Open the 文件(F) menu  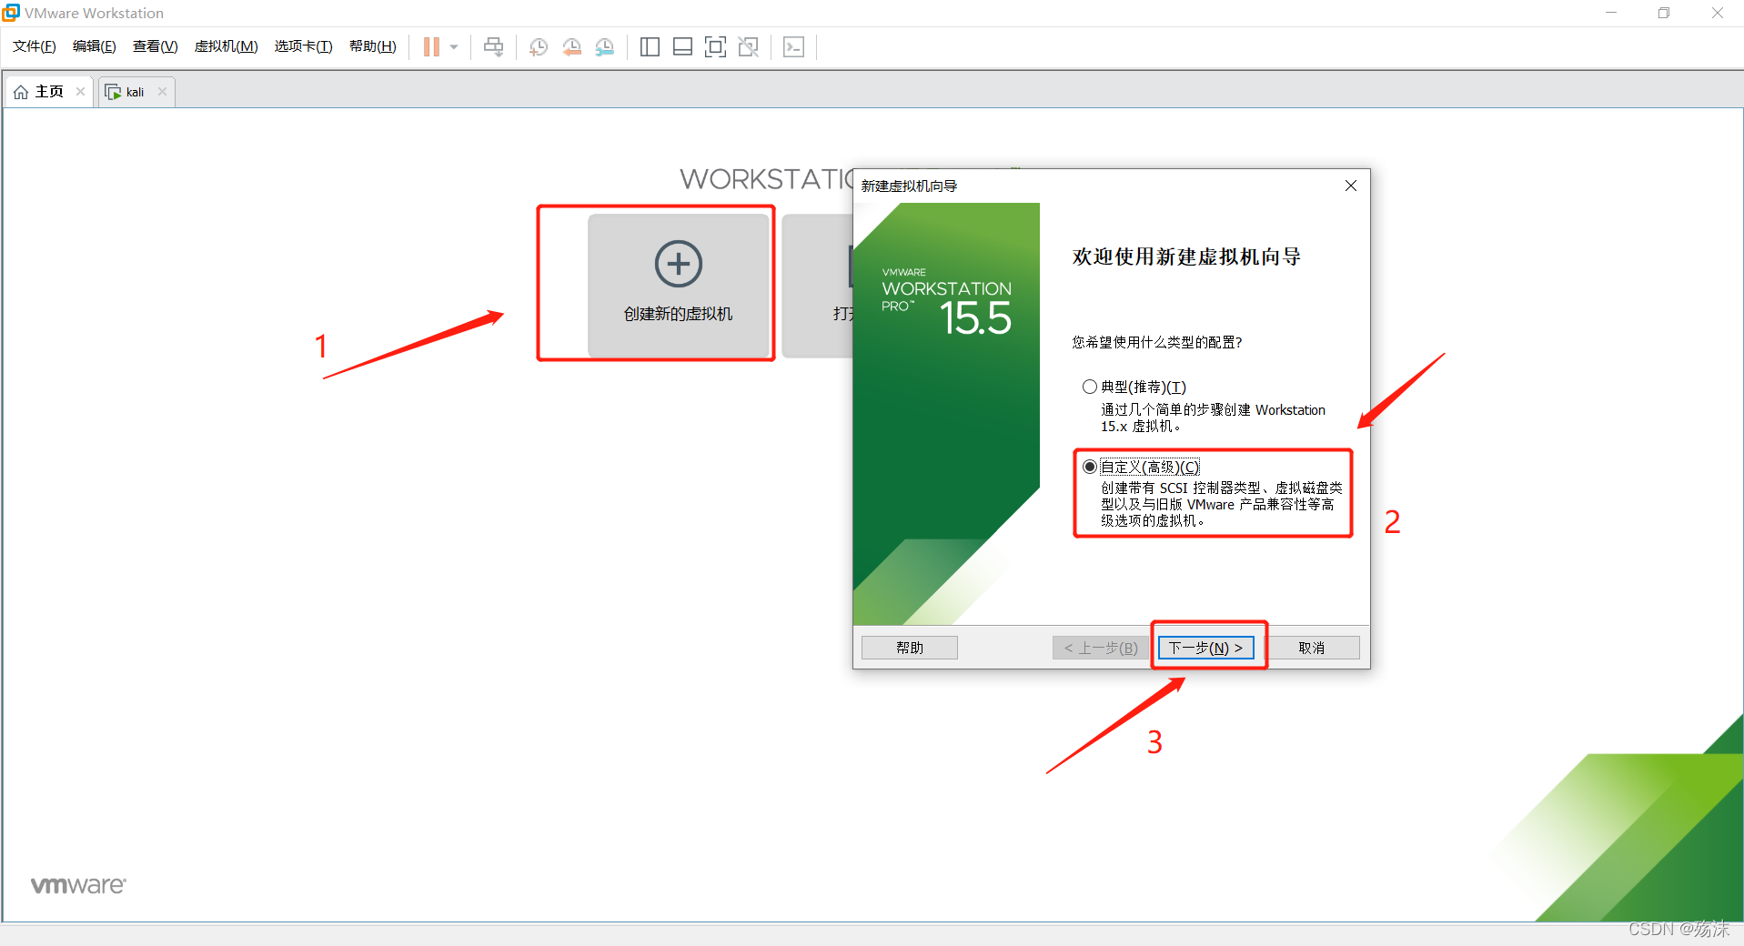(34, 46)
